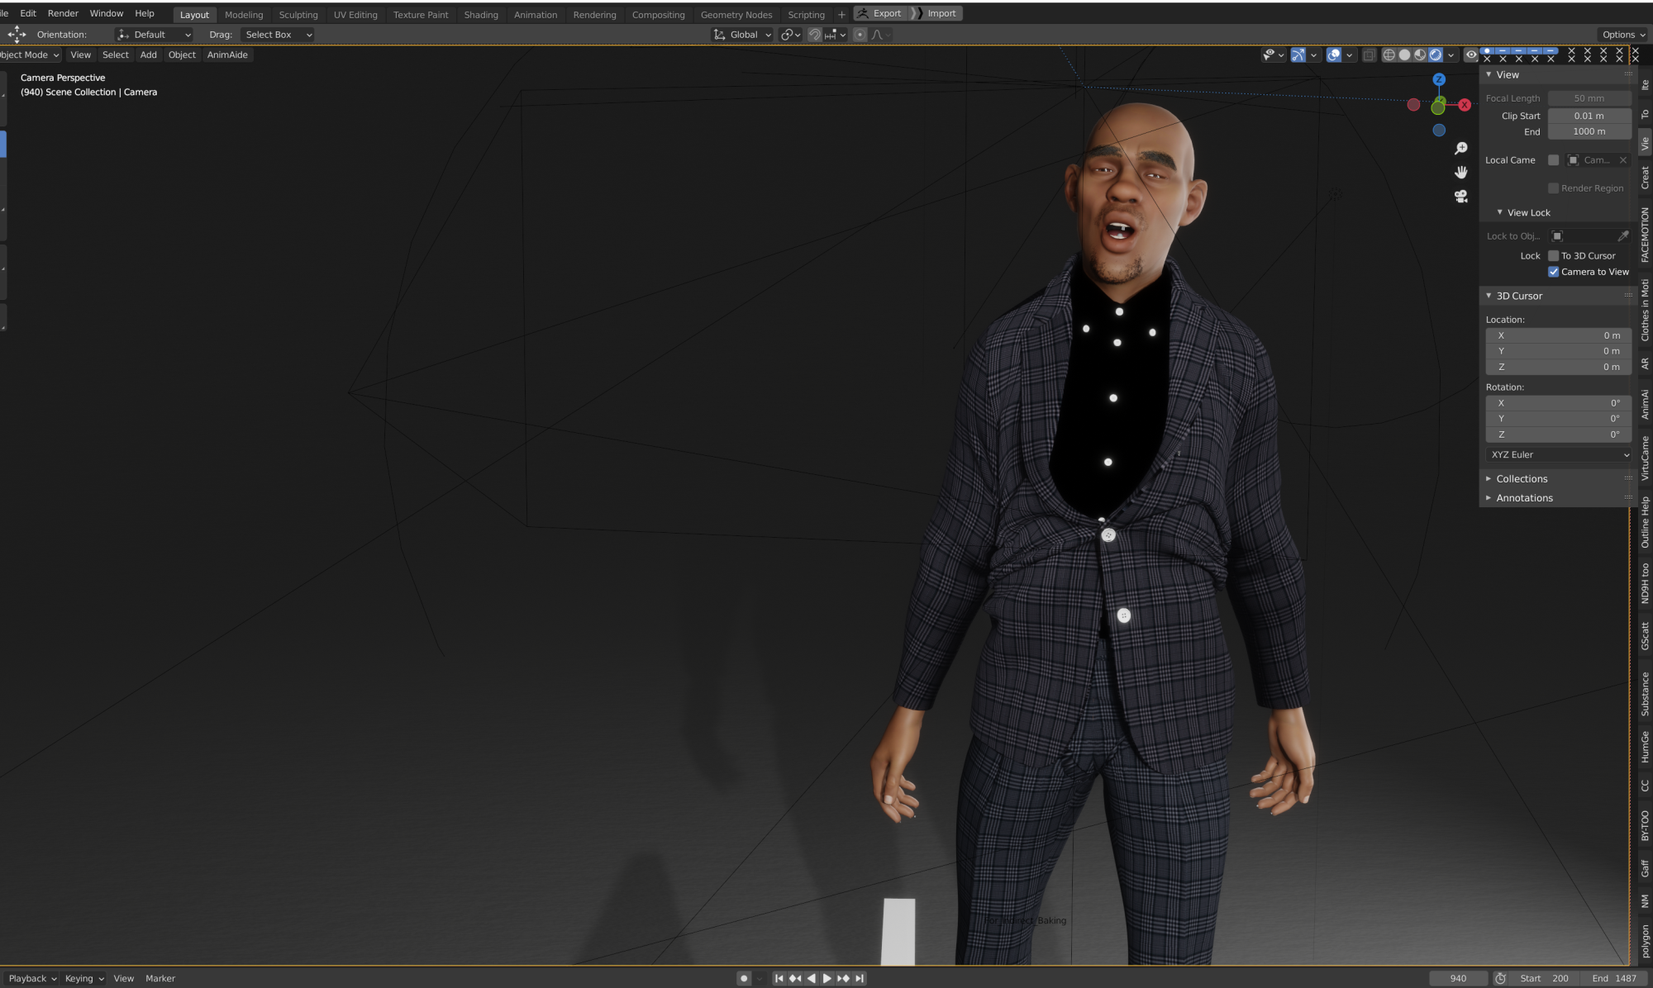The height and width of the screenshot is (988, 1653).
Task: Open the shading options dropdown
Action: pyautogui.click(x=1451, y=55)
